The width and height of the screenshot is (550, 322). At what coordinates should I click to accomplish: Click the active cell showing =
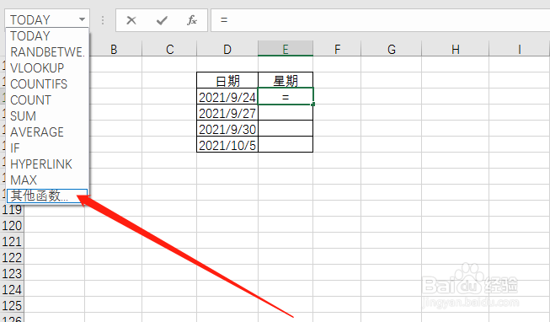286,97
